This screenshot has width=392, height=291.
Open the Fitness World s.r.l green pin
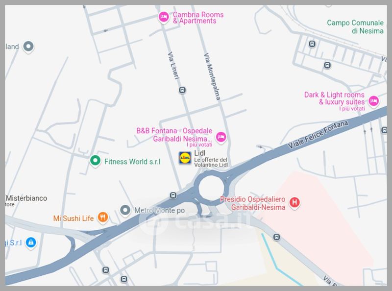click(95, 161)
